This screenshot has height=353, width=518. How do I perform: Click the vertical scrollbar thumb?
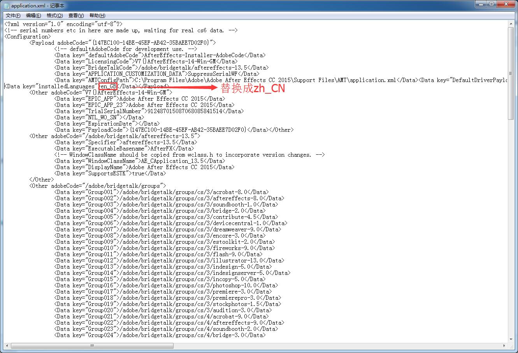coord(511,73)
